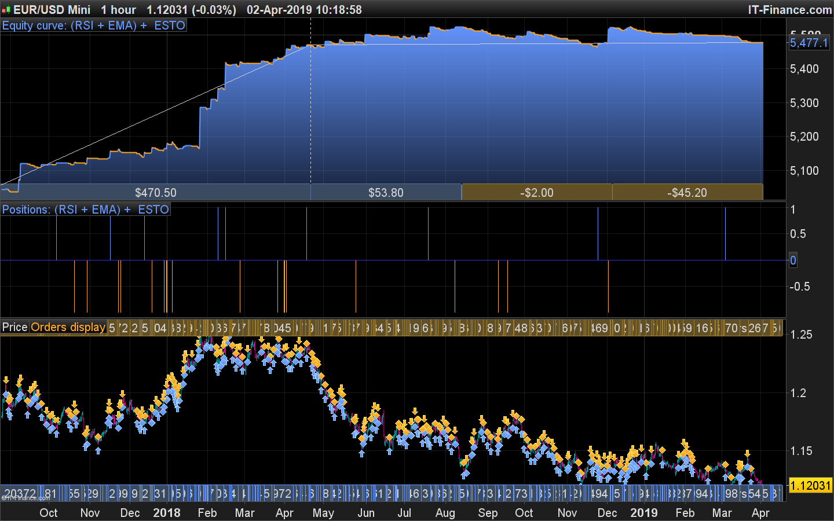Select the -$2.00 loss segment
Viewport: 834px width, 521px height.
[537, 192]
